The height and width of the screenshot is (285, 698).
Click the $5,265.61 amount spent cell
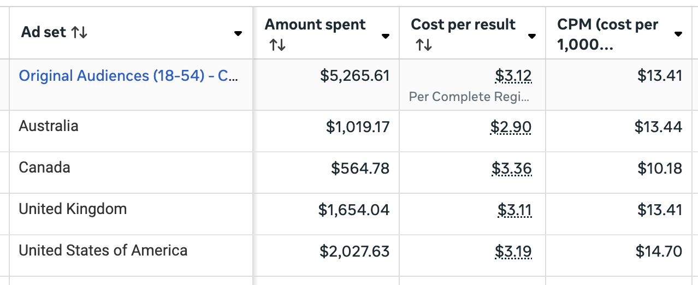click(x=355, y=75)
